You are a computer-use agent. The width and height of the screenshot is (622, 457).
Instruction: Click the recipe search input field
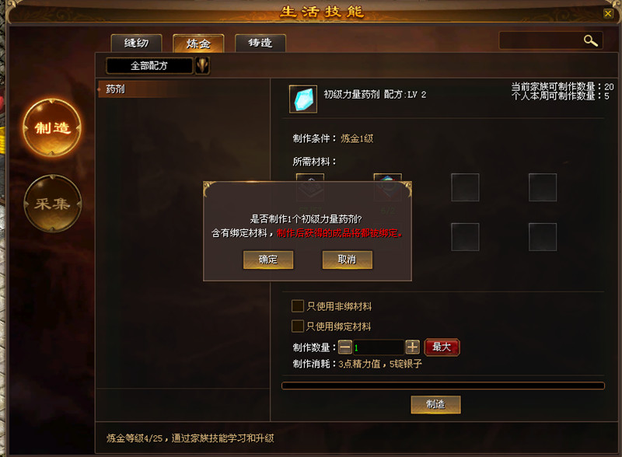(540, 40)
